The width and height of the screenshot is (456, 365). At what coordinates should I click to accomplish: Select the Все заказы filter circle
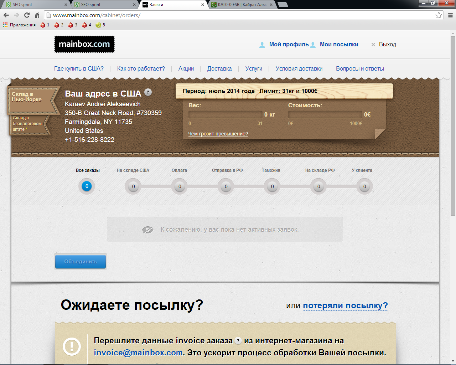tap(87, 186)
